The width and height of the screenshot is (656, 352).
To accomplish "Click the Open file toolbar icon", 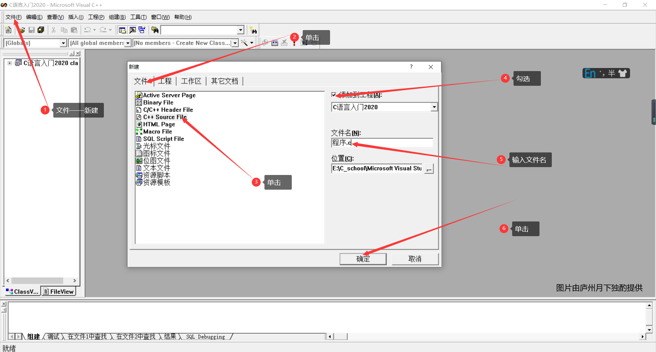I will [22, 30].
